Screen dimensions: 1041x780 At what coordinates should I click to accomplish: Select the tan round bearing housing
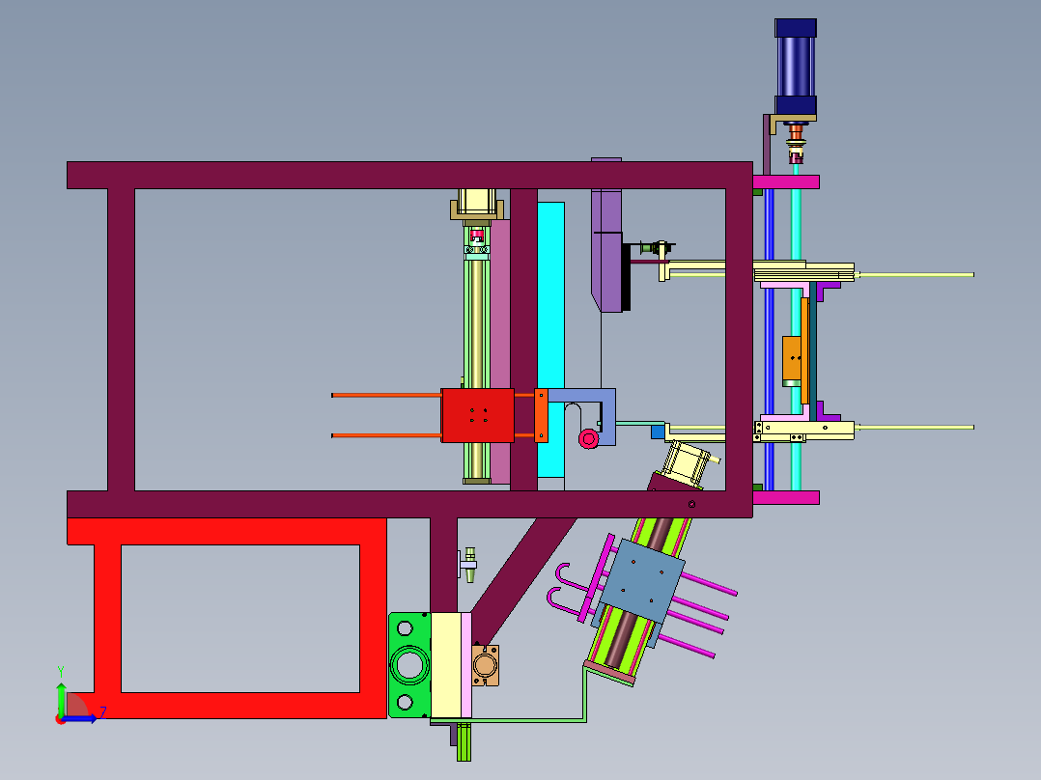[x=485, y=665]
